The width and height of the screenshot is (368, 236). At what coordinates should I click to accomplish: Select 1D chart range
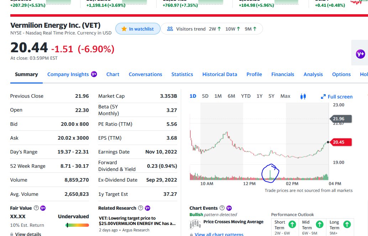193,96
